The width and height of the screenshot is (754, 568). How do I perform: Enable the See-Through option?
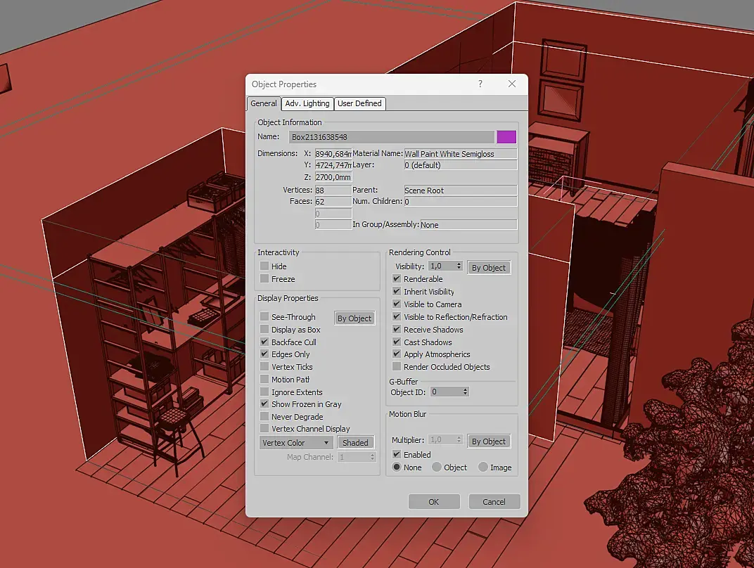pyautogui.click(x=264, y=316)
